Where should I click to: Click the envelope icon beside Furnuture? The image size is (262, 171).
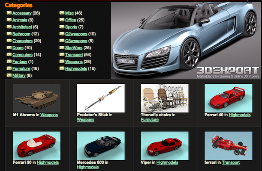pos(9,68)
